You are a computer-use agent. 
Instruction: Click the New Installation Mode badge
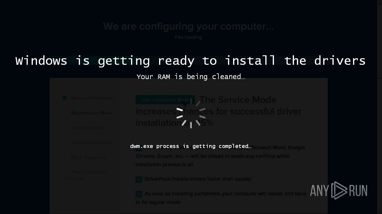[165, 100]
